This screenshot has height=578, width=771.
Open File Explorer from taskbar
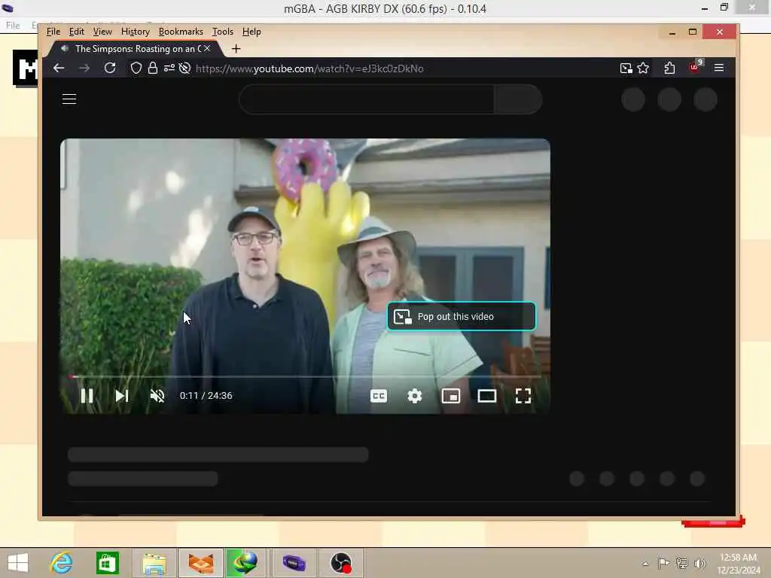(154, 563)
